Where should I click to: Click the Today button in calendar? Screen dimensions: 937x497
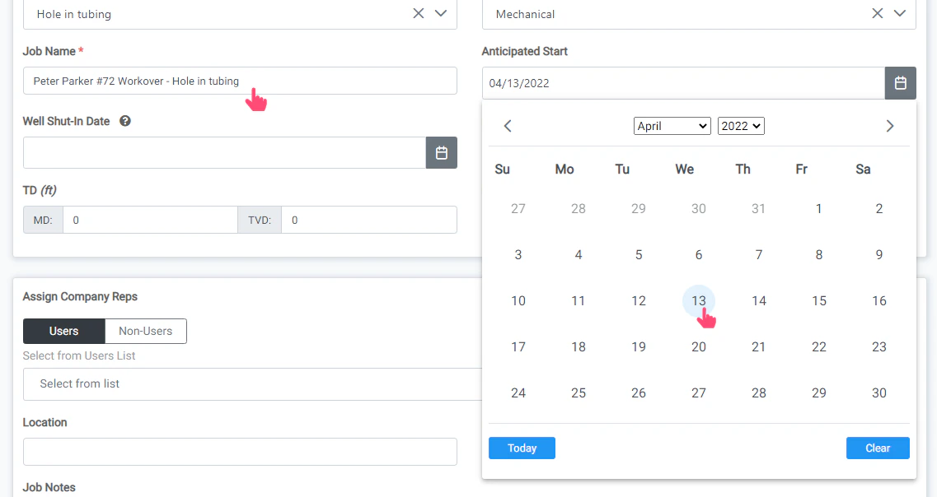click(x=522, y=448)
